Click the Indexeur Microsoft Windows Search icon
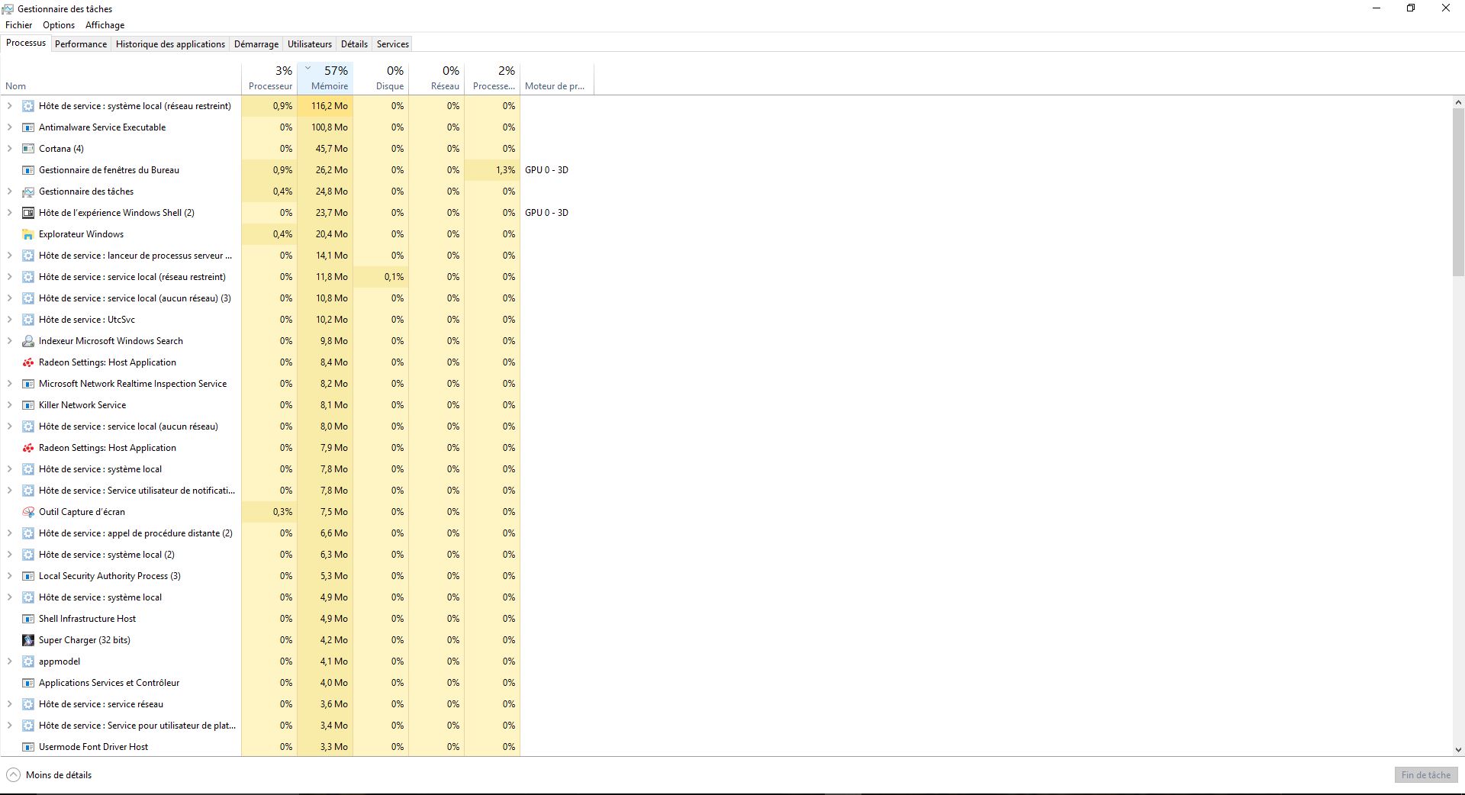Image resolution: width=1465 pixels, height=795 pixels. coord(28,341)
